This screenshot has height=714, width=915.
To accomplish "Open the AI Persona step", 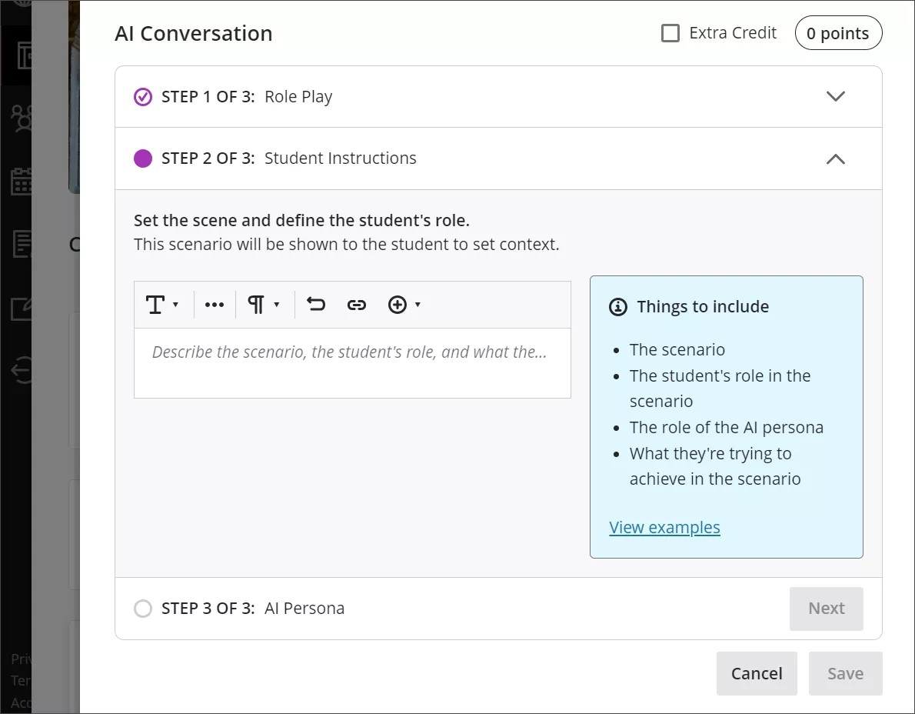I will click(x=304, y=608).
